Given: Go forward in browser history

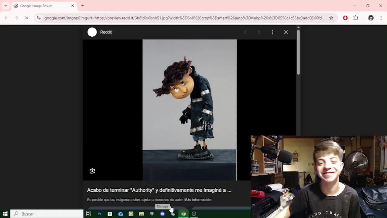Looking at the screenshot, I should [16, 18].
